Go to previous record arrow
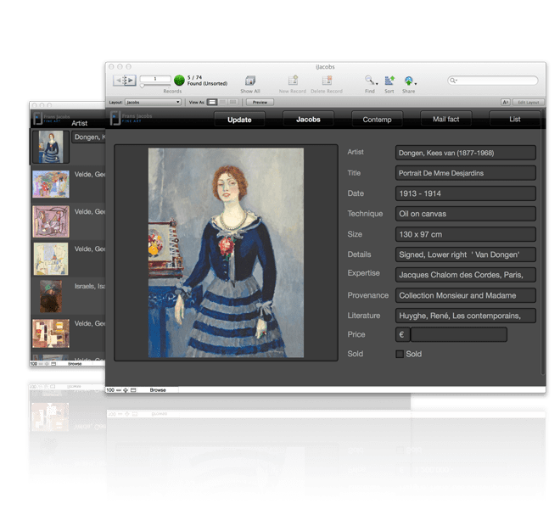The height and width of the screenshot is (509, 560). [x=118, y=80]
